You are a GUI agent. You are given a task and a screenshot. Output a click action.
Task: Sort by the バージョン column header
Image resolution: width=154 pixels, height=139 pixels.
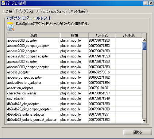coord(102,35)
